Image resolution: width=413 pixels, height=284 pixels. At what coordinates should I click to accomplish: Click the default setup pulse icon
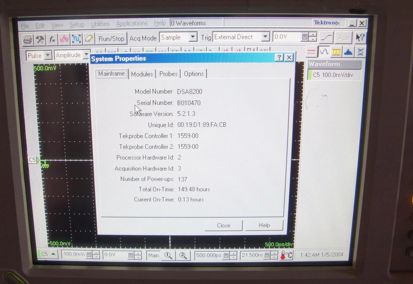pos(76,39)
